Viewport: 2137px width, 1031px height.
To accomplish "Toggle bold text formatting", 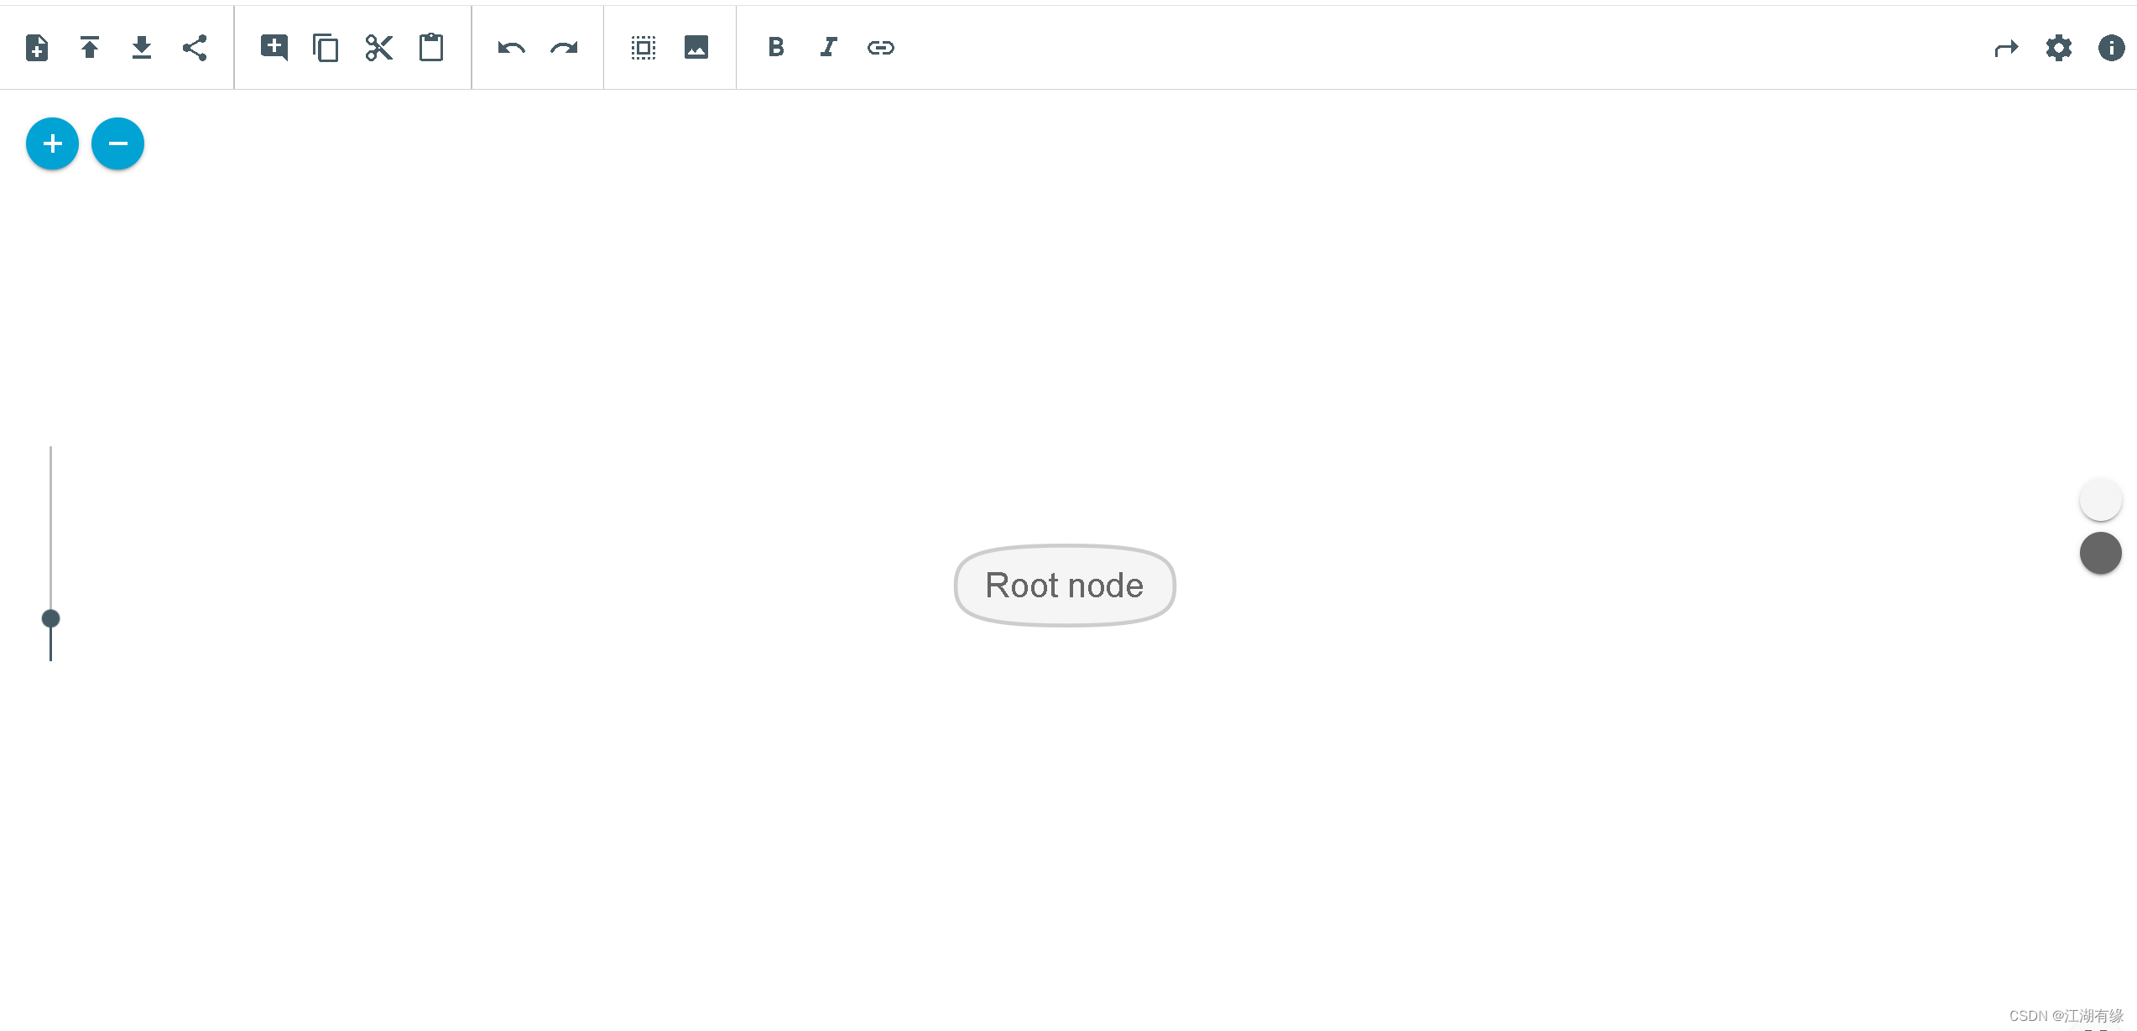I will tap(776, 48).
